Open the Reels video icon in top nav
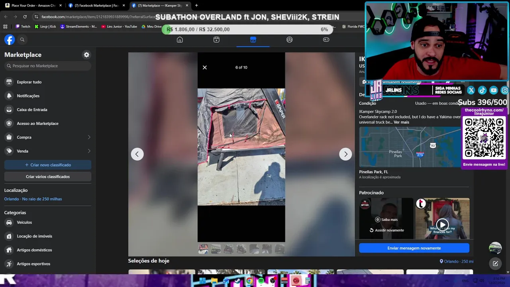 tap(216, 39)
